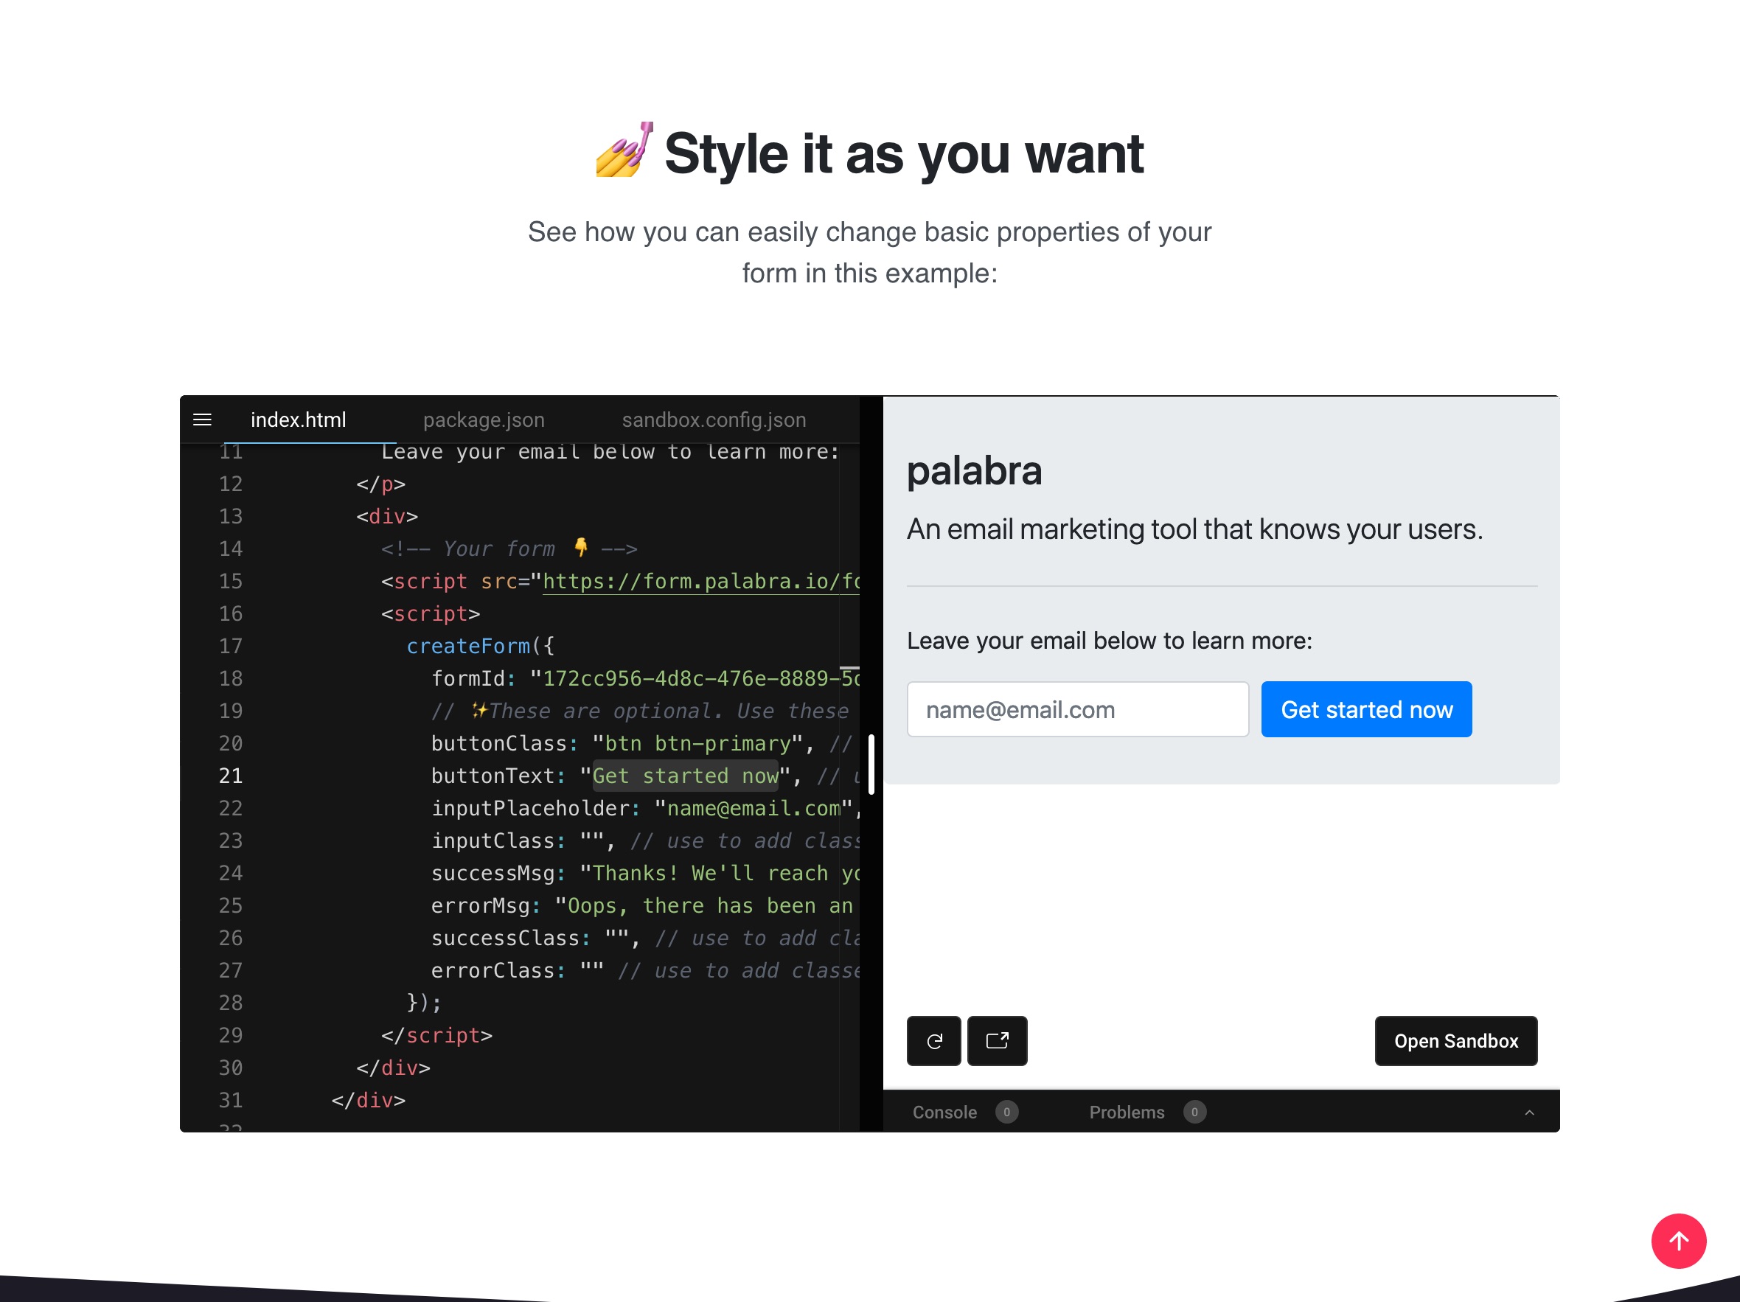Open the Console tab

coord(944,1113)
